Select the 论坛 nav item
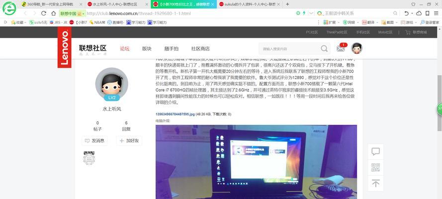Viewport: 442px width, 199px height. point(125,48)
